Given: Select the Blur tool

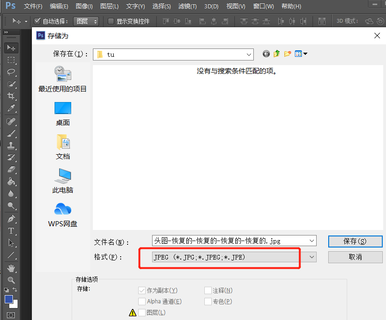Looking at the screenshot, I should (x=11, y=193).
